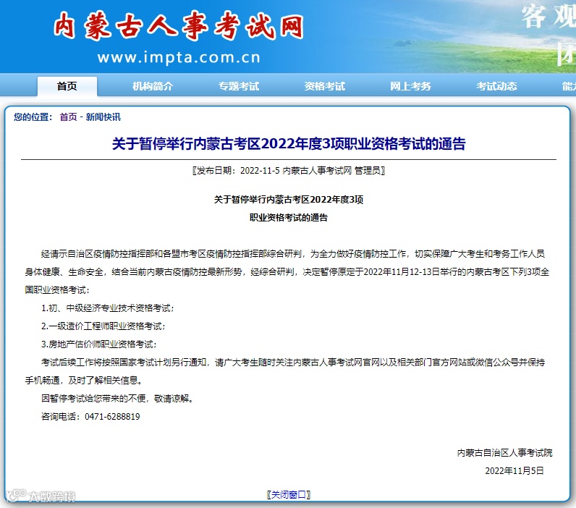This screenshot has height=508, width=576.
Task: Open the 首页 navigation tab
Action: [x=67, y=86]
